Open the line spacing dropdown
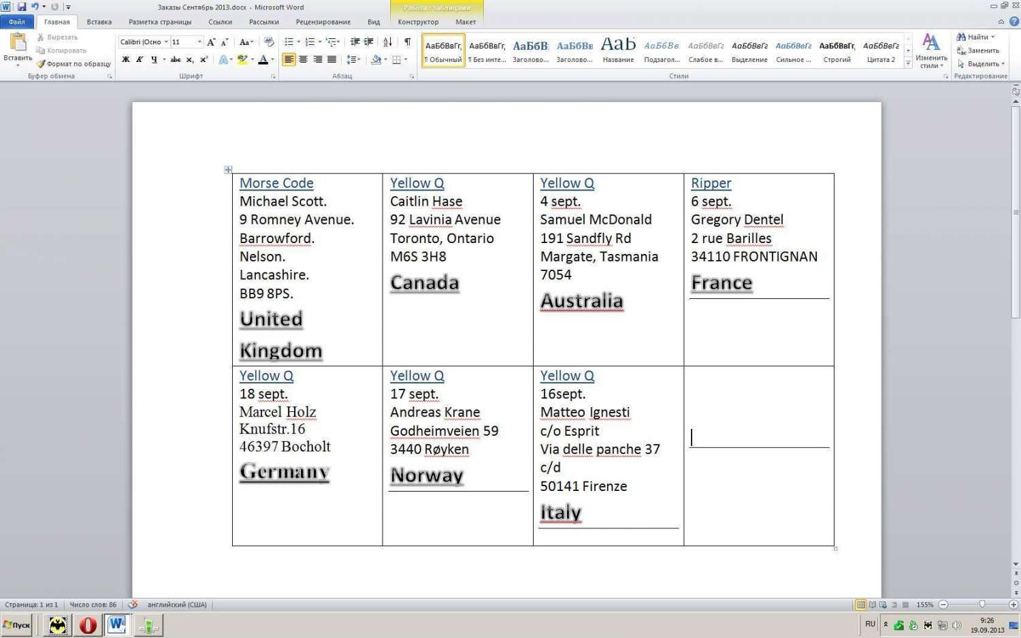1021x638 pixels. 353,60
